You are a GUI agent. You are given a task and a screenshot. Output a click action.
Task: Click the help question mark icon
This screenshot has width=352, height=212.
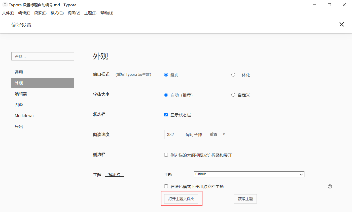point(330,186)
